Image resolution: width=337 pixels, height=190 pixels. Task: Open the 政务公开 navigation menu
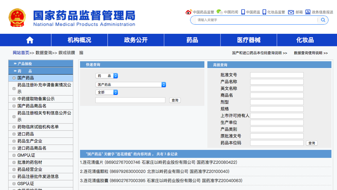pyautogui.click(x=136, y=40)
